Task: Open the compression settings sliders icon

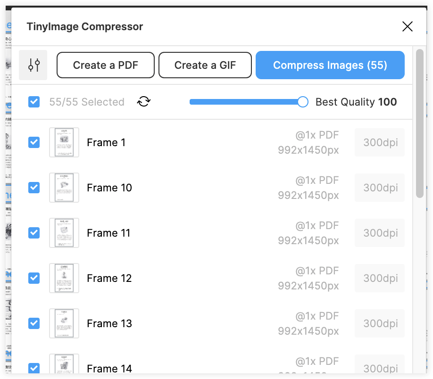Action: coord(33,65)
